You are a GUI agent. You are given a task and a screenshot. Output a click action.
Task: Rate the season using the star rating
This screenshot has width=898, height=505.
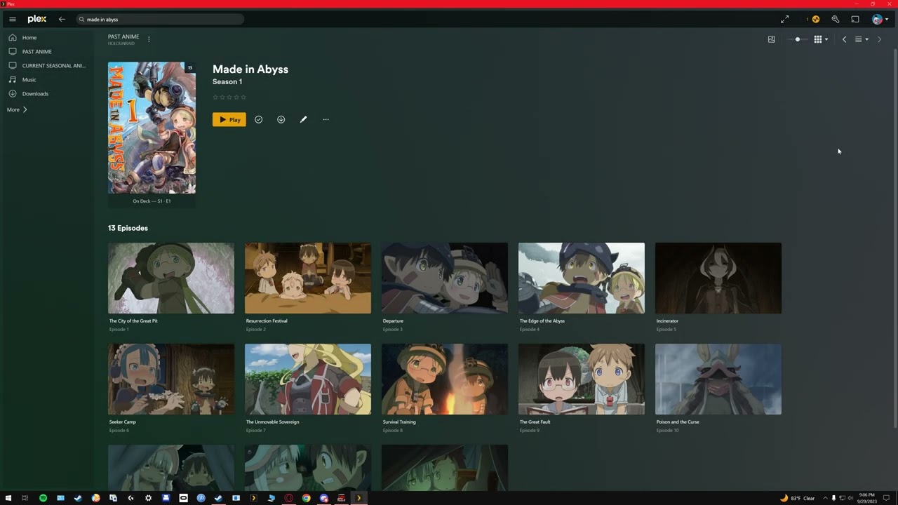[x=229, y=97]
